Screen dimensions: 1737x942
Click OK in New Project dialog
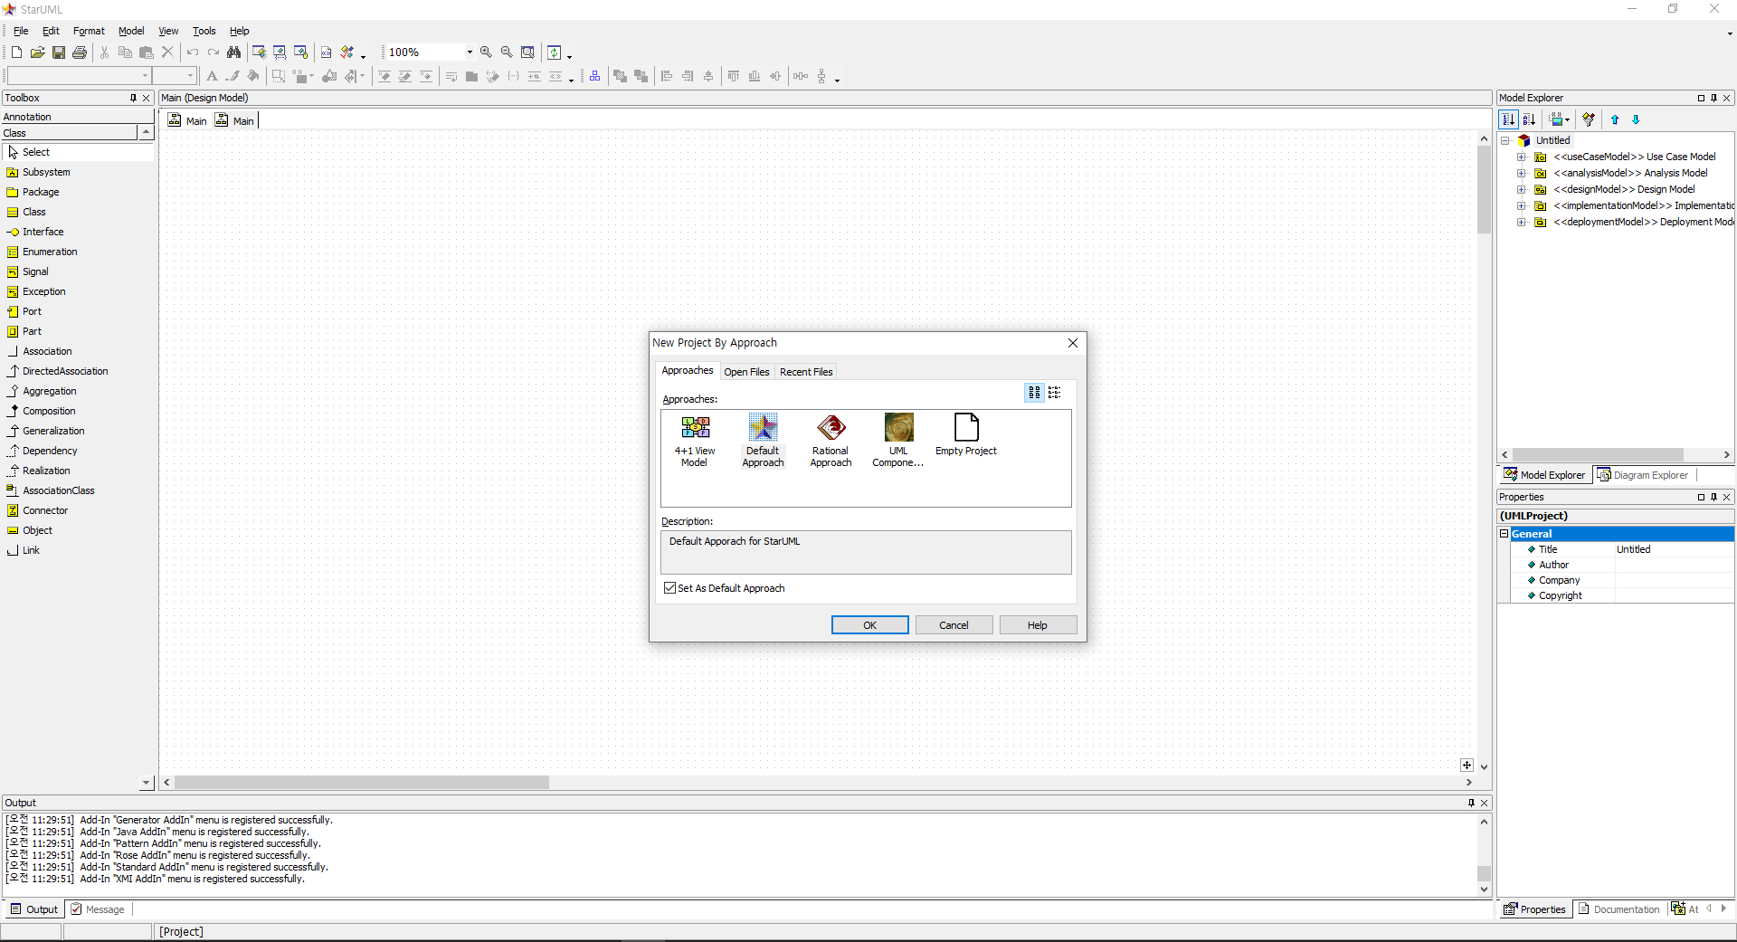[869, 625]
